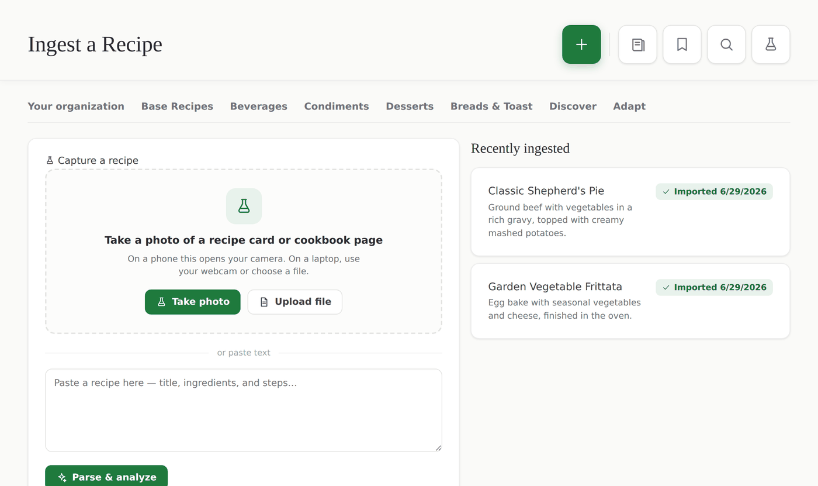The width and height of the screenshot is (818, 486).
Task: Switch to the Base Recipes tab
Action: (177, 106)
